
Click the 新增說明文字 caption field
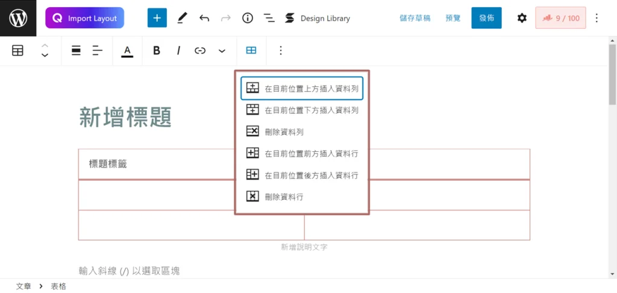click(x=304, y=247)
